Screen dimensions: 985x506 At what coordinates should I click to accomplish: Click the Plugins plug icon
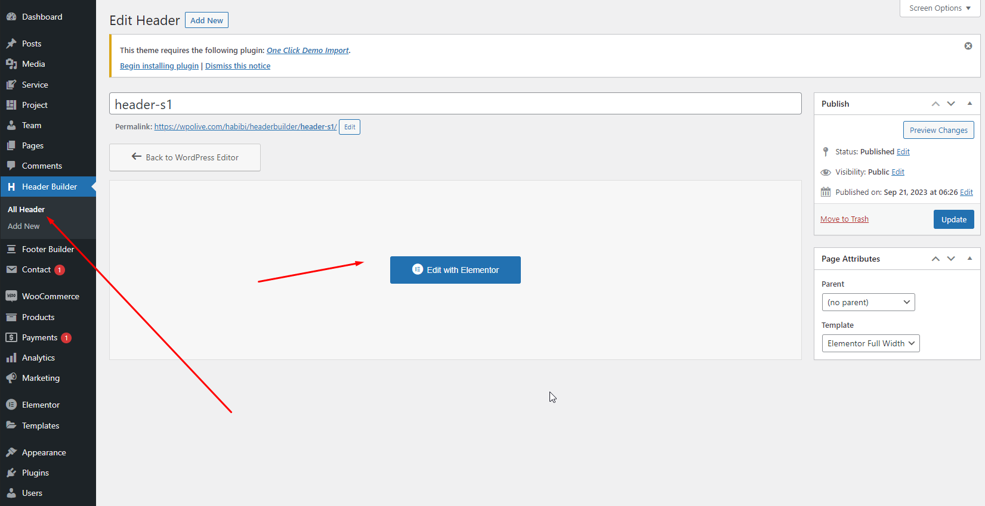(11, 473)
